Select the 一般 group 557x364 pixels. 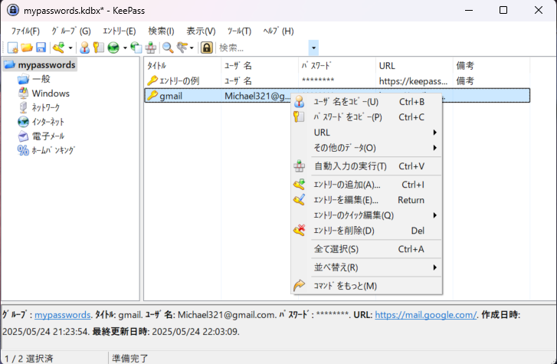pyautogui.click(x=41, y=79)
